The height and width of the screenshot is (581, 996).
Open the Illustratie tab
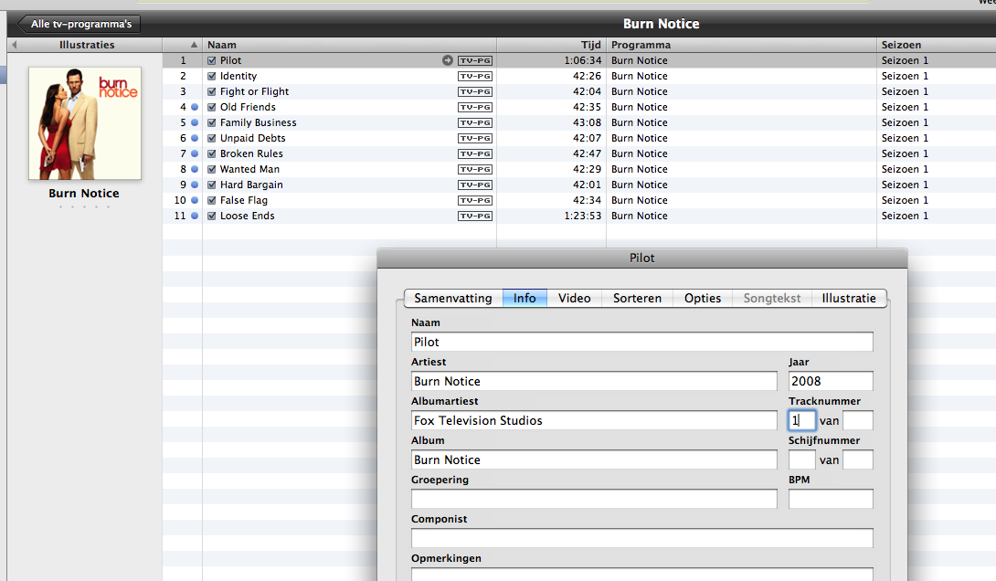coord(849,299)
